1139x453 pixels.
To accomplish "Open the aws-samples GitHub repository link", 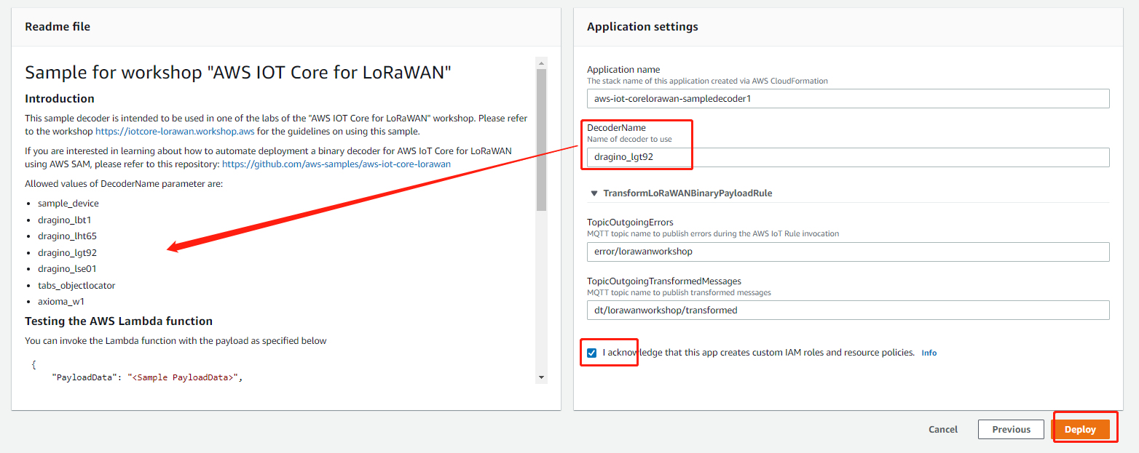I will [x=336, y=164].
